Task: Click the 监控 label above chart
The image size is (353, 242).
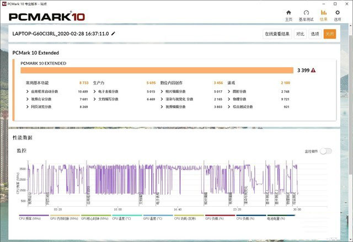Action: pyautogui.click(x=22, y=150)
